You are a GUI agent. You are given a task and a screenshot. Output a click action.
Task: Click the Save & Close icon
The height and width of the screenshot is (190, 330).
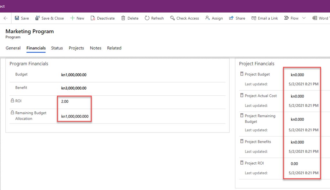[37, 18]
